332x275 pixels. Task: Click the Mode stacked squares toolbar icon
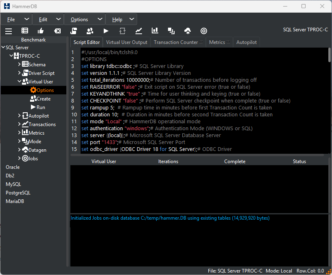(171, 31)
